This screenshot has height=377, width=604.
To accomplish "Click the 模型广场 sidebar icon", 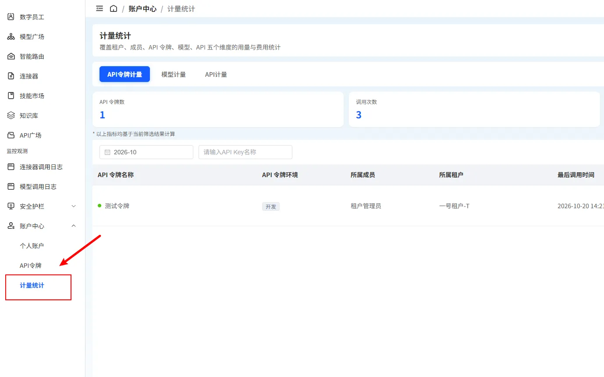I will pyautogui.click(x=11, y=36).
